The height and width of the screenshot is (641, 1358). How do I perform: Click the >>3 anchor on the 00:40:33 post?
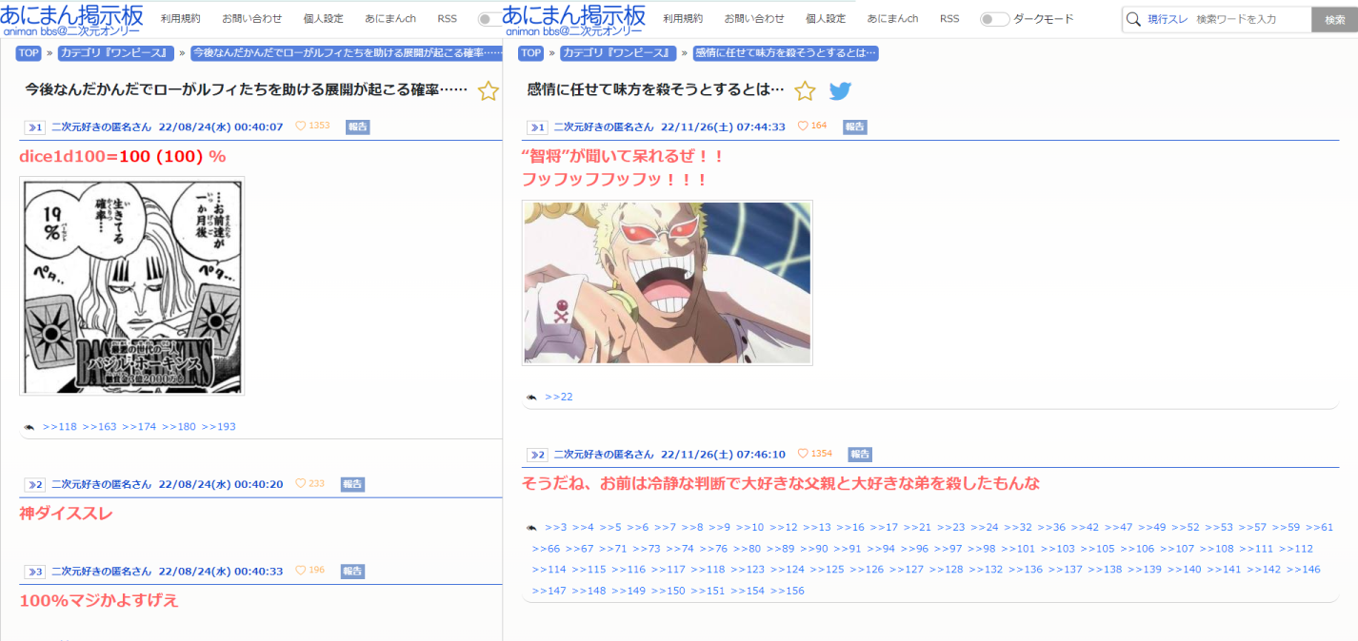tap(35, 572)
